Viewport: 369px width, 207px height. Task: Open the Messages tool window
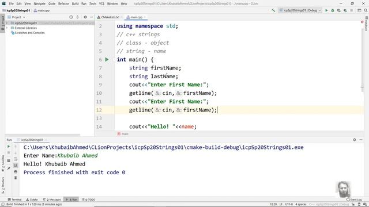click(x=52, y=200)
